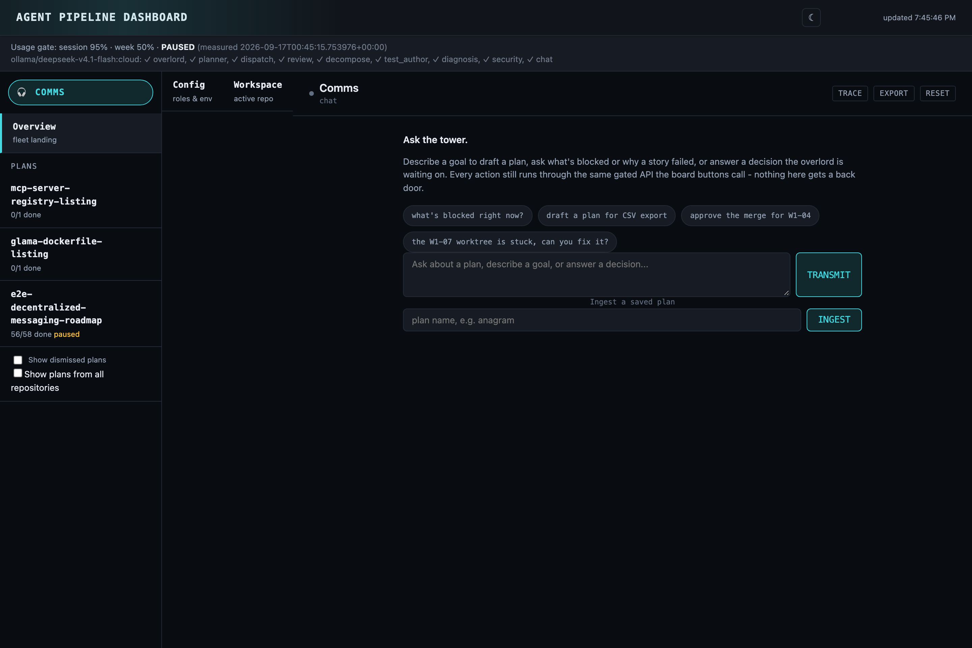972x648 pixels.
Task: Select the Comms chat tab
Action: pyautogui.click(x=339, y=93)
